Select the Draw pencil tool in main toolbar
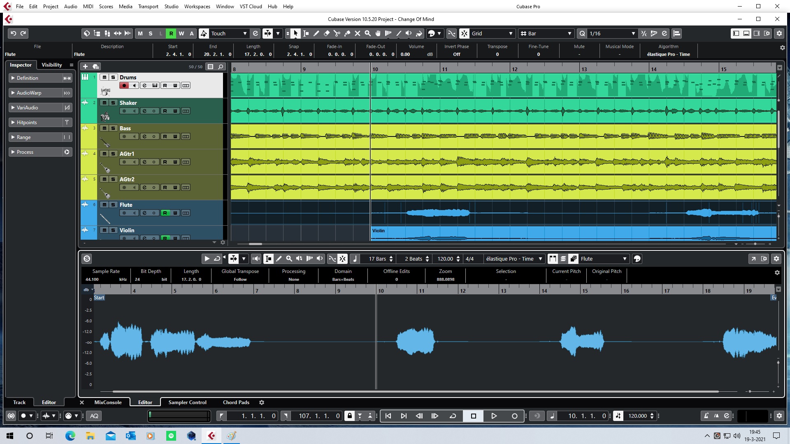790x444 pixels. tap(316, 33)
